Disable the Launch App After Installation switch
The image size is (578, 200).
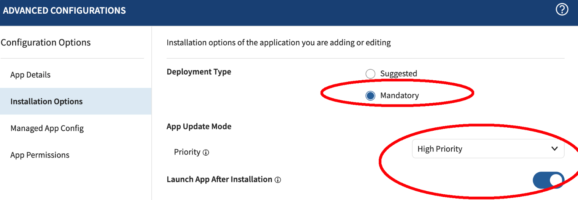coord(548,180)
